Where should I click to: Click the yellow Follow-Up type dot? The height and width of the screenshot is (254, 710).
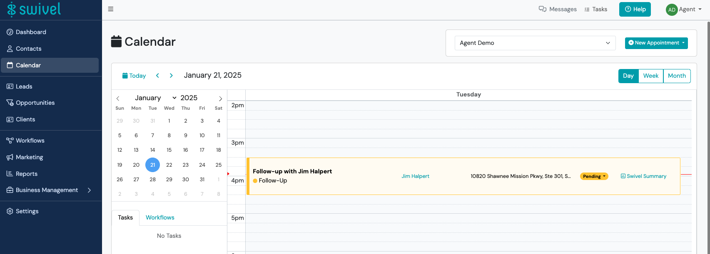[x=255, y=181]
